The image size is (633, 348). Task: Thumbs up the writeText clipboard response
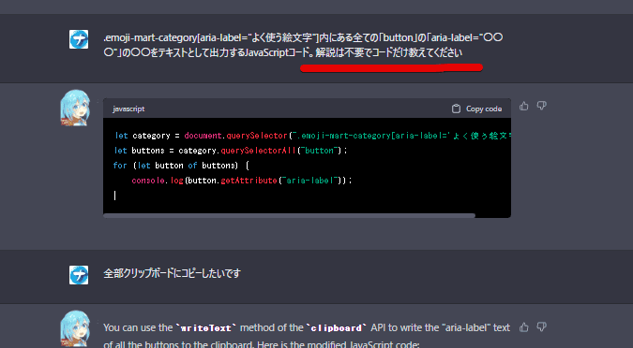pyautogui.click(x=524, y=327)
